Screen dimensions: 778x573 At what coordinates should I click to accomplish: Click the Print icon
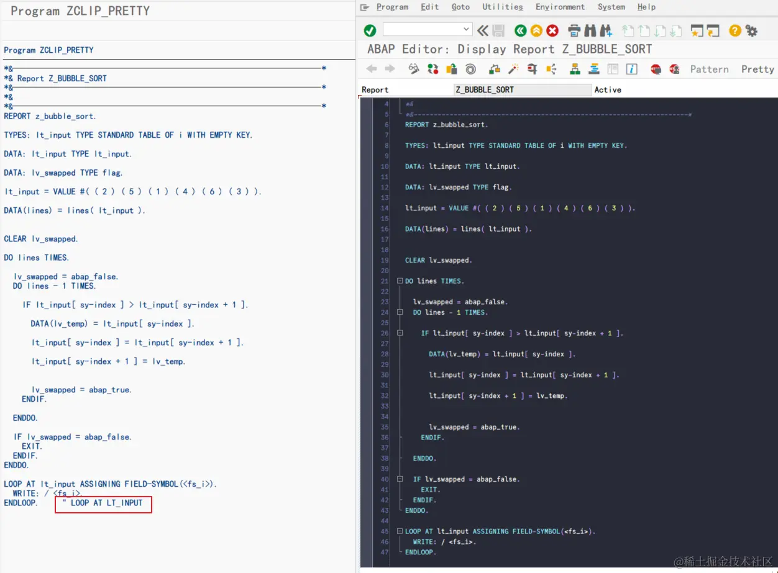tap(575, 30)
